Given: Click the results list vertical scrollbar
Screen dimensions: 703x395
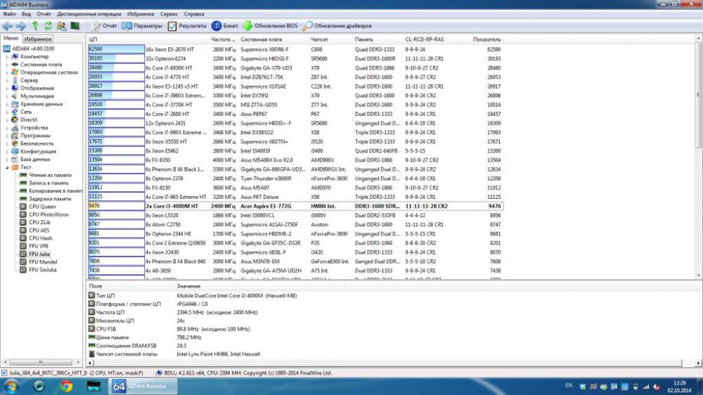Looking at the screenshot, I should tap(699, 157).
